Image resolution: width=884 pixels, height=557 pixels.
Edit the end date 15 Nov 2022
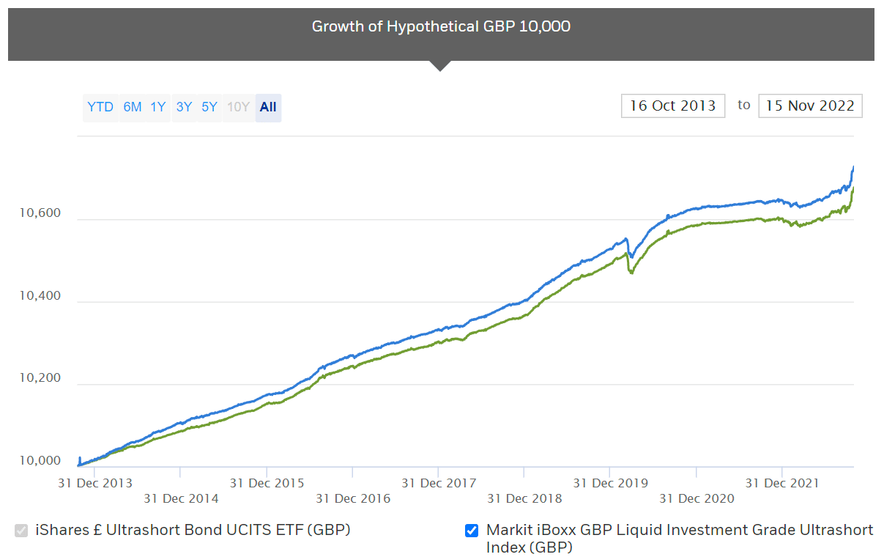tap(810, 106)
